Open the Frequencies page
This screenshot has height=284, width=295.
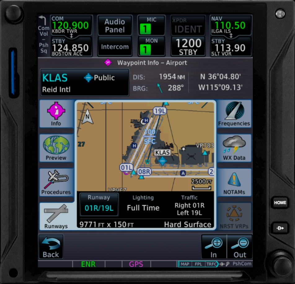click(234, 114)
